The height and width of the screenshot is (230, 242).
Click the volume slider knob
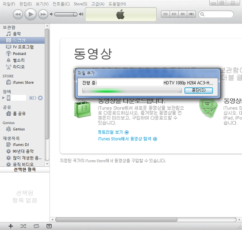(75, 15)
